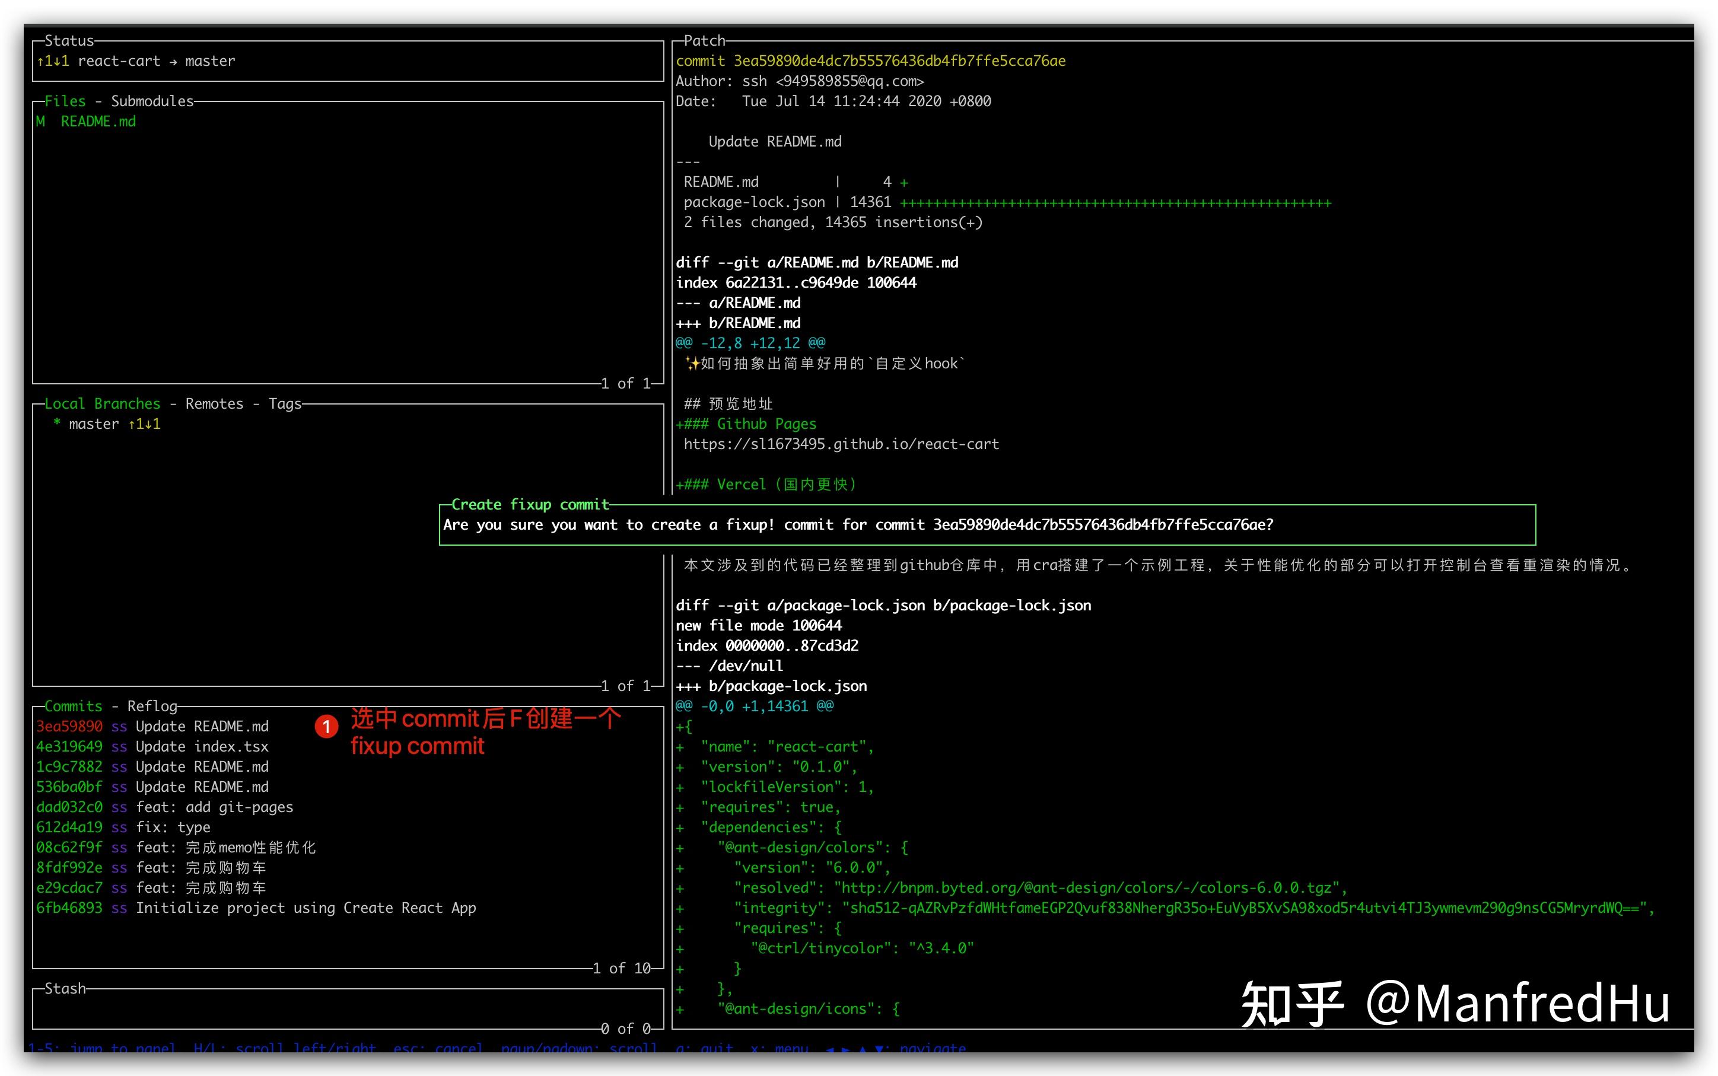The width and height of the screenshot is (1718, 1076).
Task: Switch to the Reflog tab
Action: (x=152, y=706)
